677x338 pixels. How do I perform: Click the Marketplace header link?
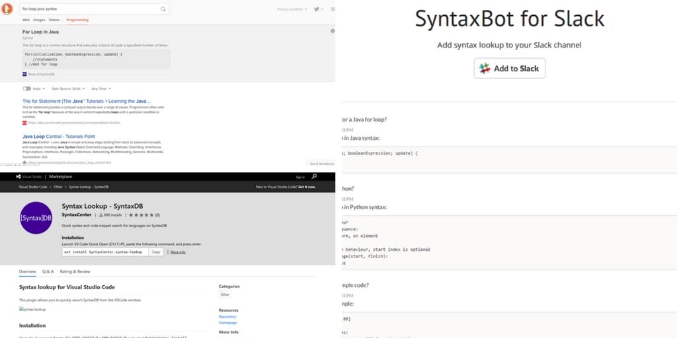tap(60, 177)
